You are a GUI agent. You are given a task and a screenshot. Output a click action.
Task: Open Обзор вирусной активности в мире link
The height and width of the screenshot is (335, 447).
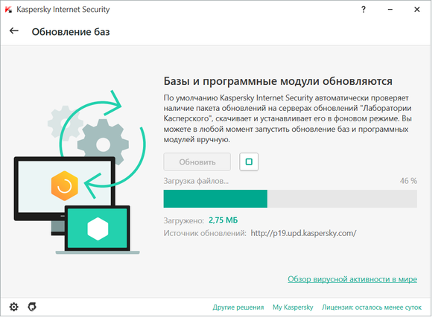pyautogui.click(x=352, y=279)
